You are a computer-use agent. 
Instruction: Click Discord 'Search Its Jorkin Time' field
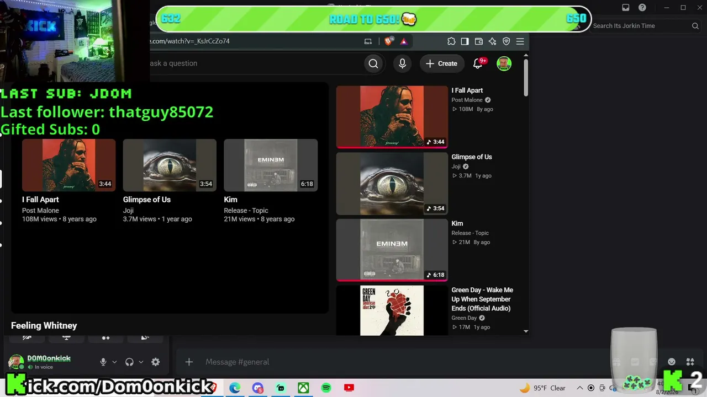(646, 26)
